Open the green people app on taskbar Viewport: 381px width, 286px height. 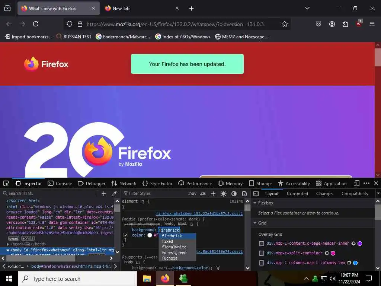tap(183, 279)
